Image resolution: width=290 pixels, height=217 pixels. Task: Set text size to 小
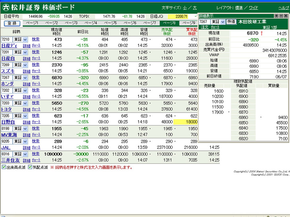point(185,8)
